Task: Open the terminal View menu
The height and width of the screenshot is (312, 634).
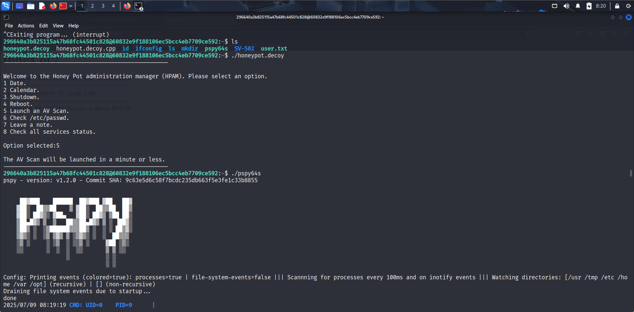Action: click(58, 26)
